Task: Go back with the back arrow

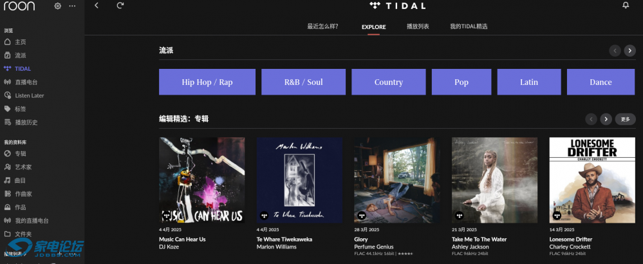Action: (x=97, y=6)
